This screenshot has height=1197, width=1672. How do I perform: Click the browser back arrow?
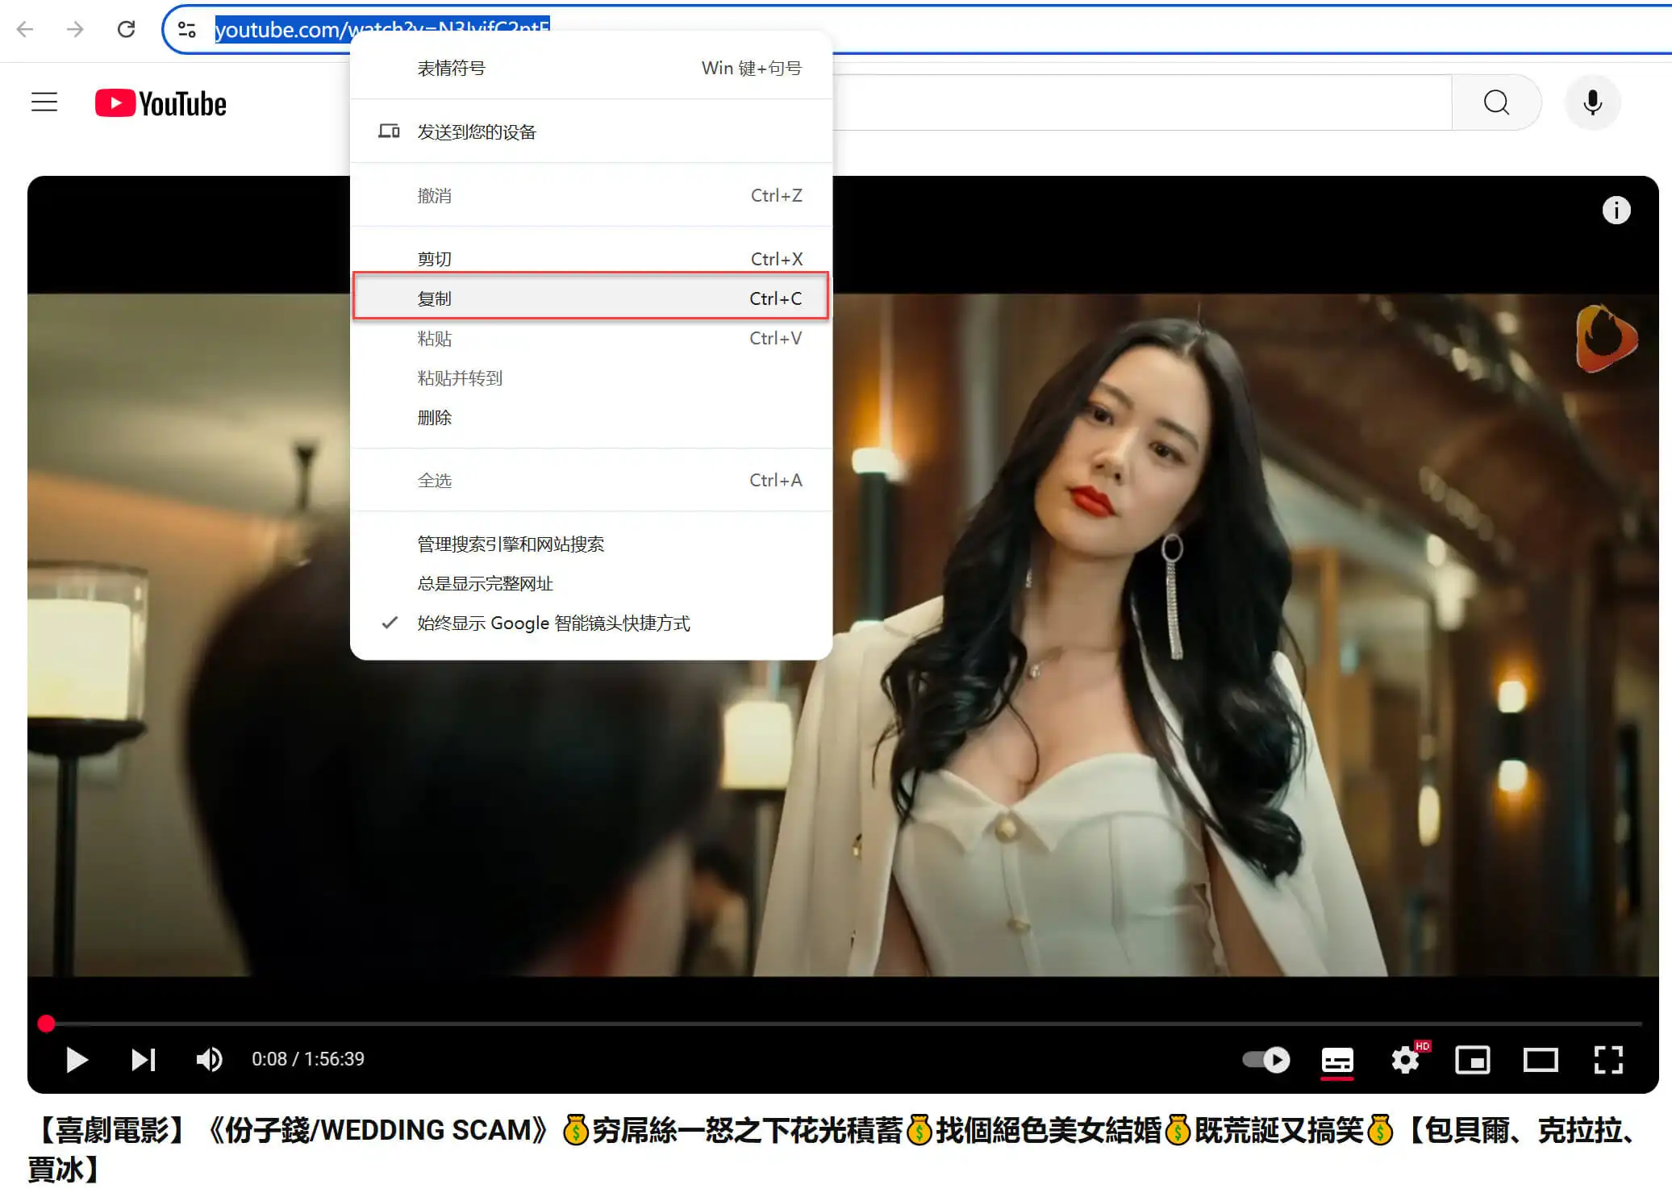[25, 30]
